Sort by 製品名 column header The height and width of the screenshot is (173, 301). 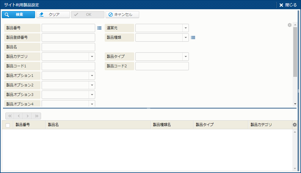[98, 125]
